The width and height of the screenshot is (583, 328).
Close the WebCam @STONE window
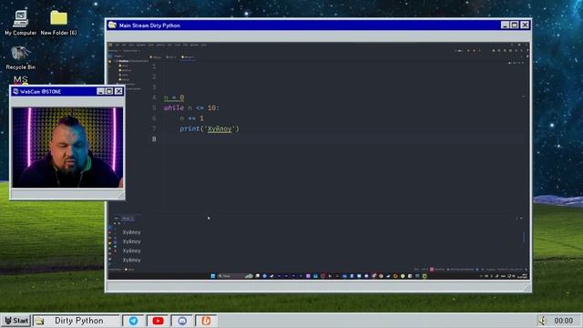pos(118,91)
